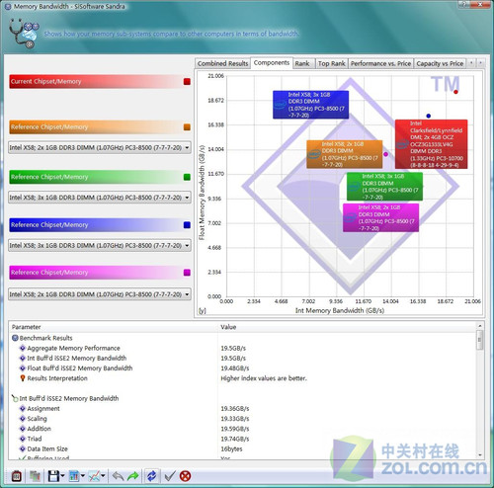Open dropdown under orange Reference Chipset/Memory
The width and height of the screenshot is (494, 488).
point(100,147)
